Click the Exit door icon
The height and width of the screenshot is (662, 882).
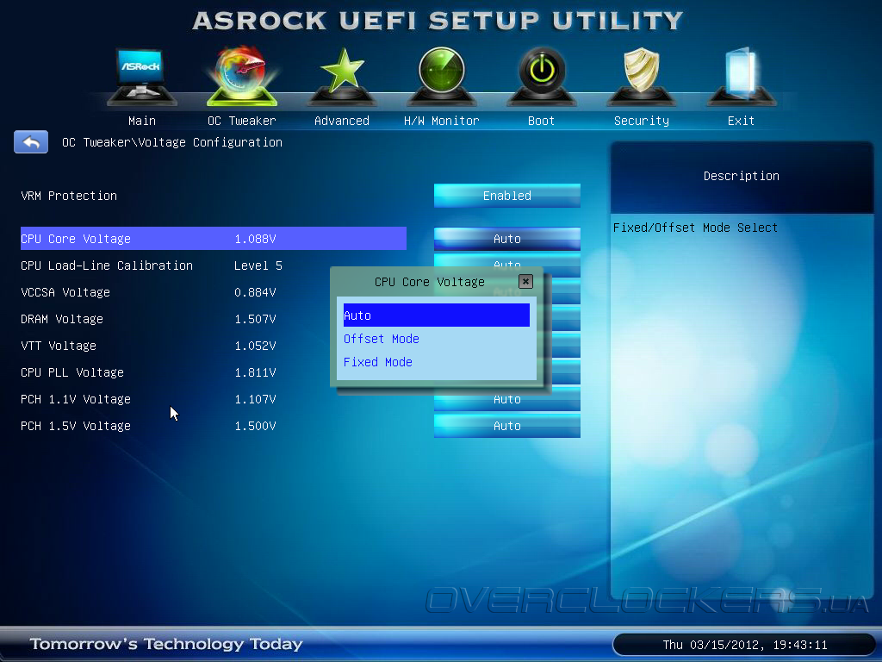pos(741,76)
